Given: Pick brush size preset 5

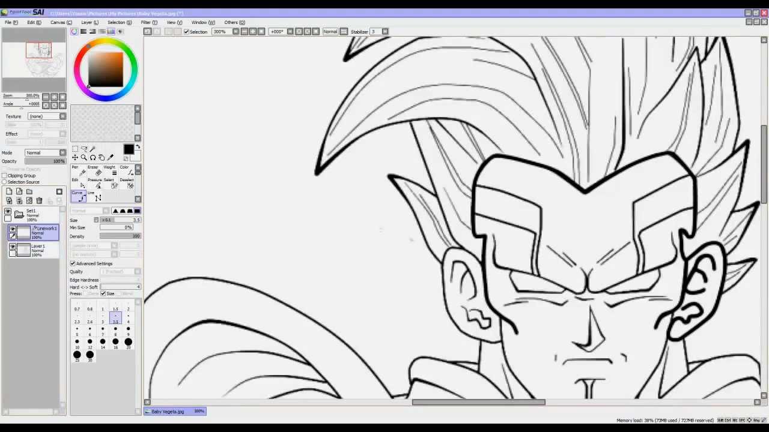Looking at the screenshot, I should click(77, 331).
